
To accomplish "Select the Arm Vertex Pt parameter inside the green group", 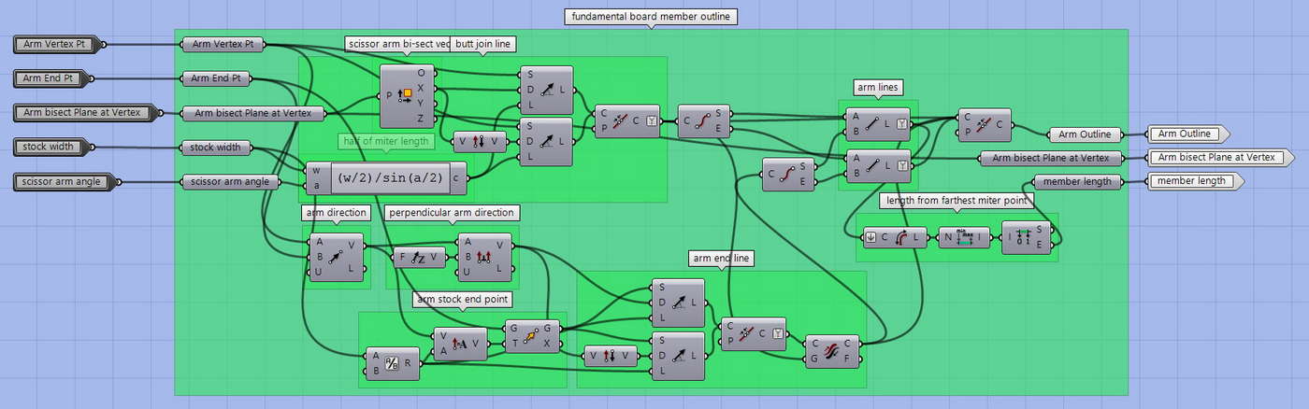I will (x=223, y=44).
